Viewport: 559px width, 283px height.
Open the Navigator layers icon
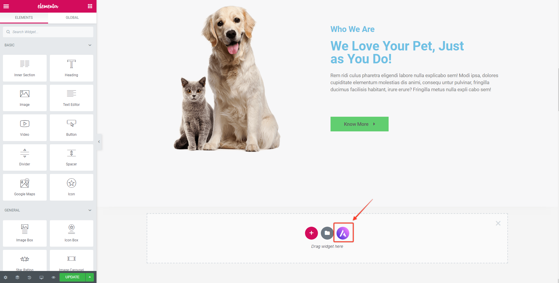(x=18, y=277)
